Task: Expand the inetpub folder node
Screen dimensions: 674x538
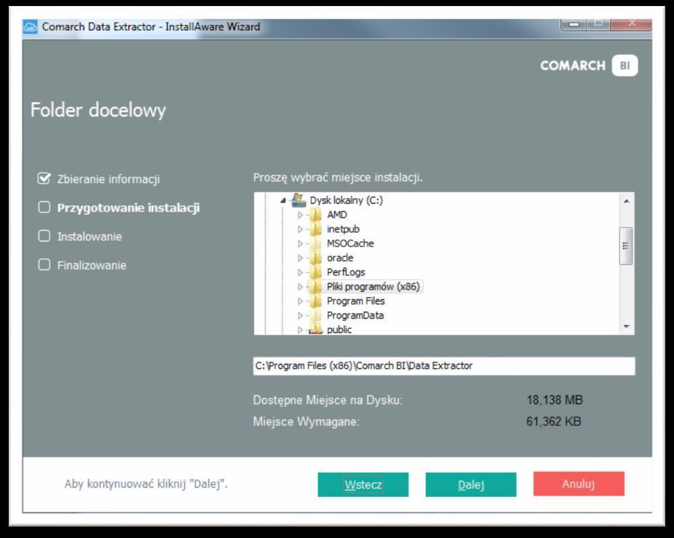Action: tap(300, 229)
